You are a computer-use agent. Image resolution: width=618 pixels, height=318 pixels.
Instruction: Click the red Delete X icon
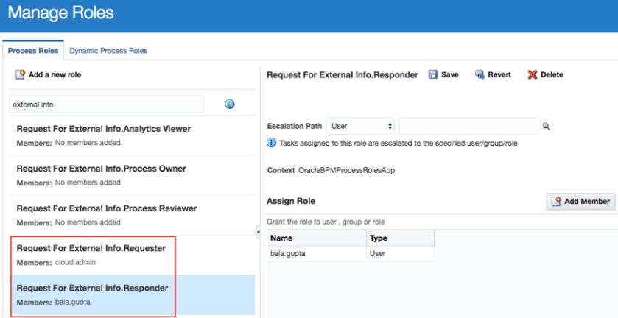click(533, 74)
